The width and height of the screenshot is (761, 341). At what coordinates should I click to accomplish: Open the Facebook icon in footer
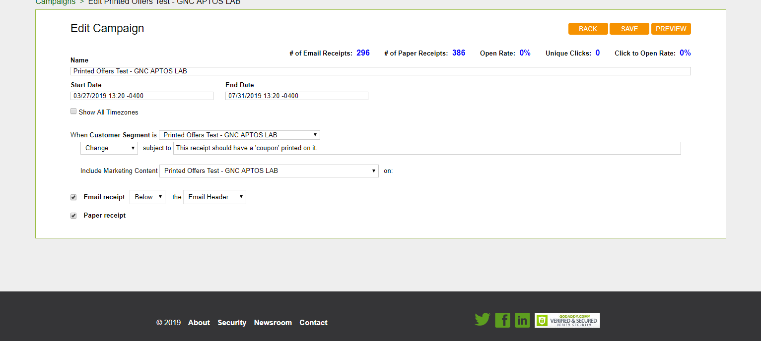click(x=502, y=320)
